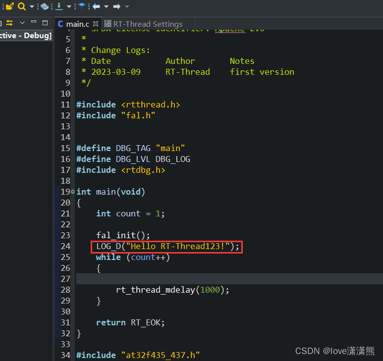Click '#include <rtdbg.h>' line
The width and height of the screenshot is (383, 361).
pos(121,170)
